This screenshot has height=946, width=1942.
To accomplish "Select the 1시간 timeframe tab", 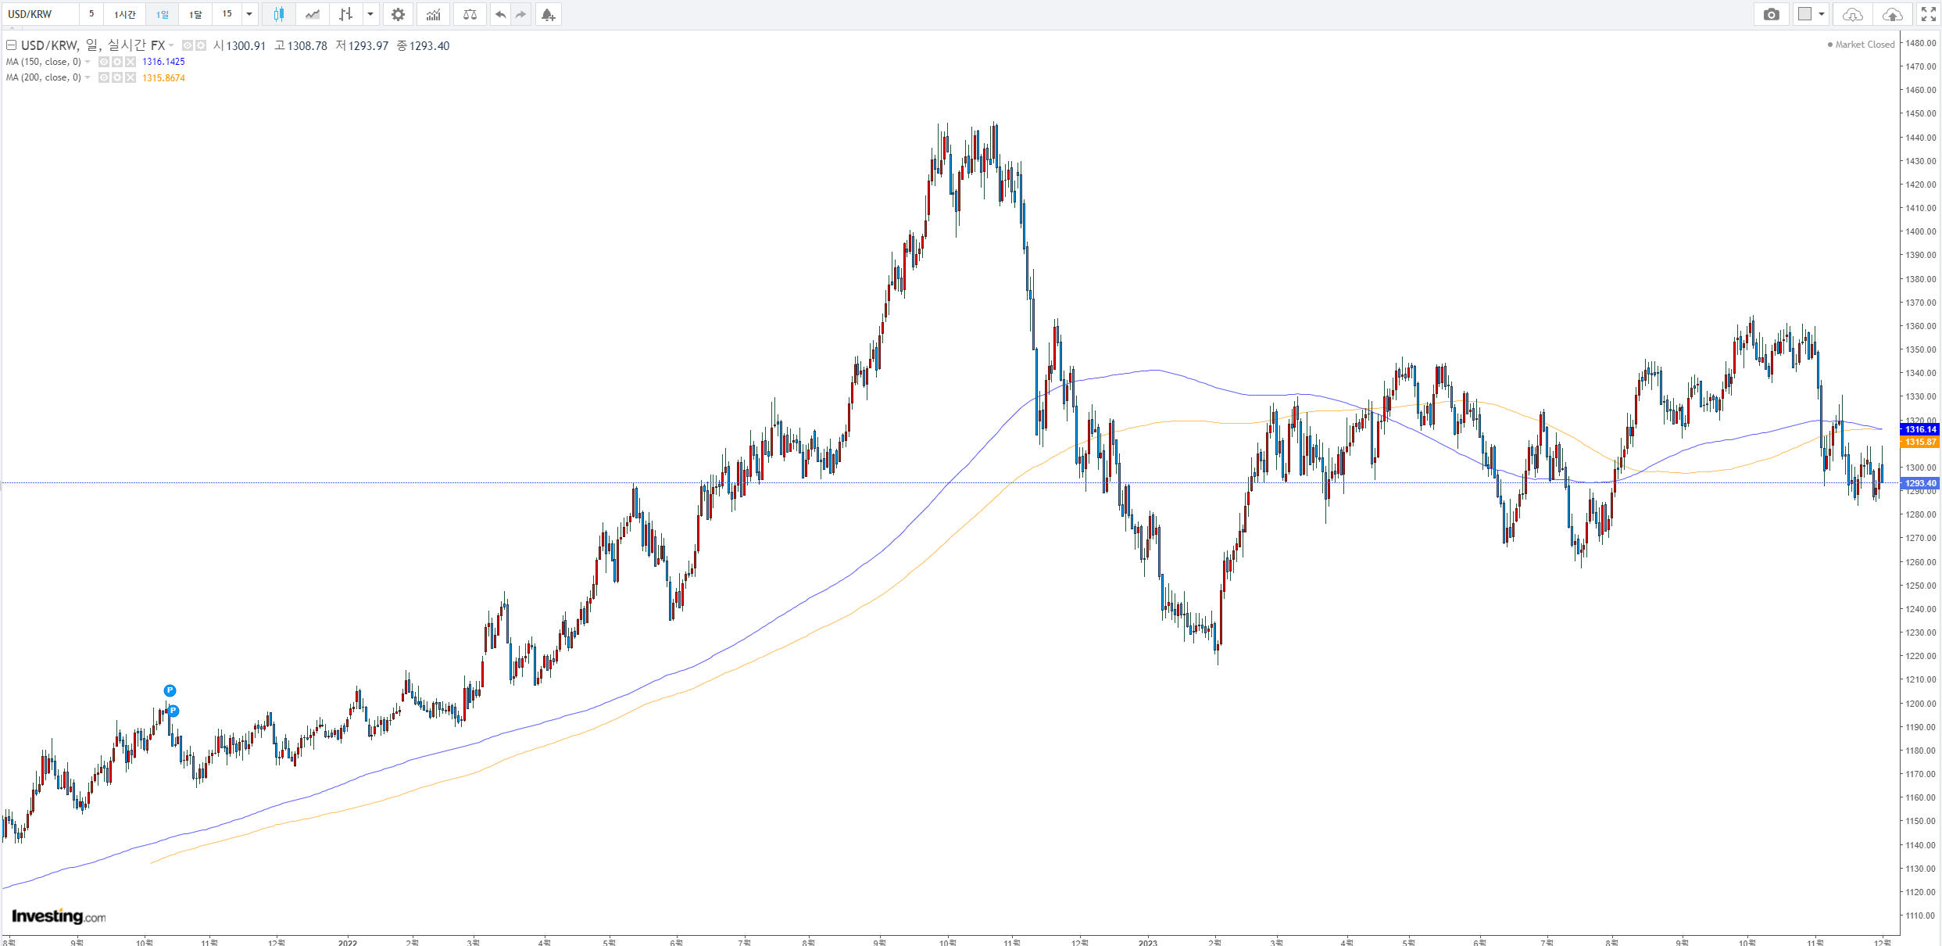I will [125, 14].
